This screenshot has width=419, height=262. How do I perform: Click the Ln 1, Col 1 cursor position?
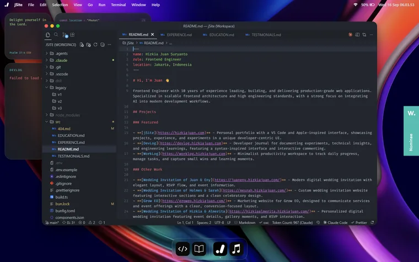coord(185,222)
